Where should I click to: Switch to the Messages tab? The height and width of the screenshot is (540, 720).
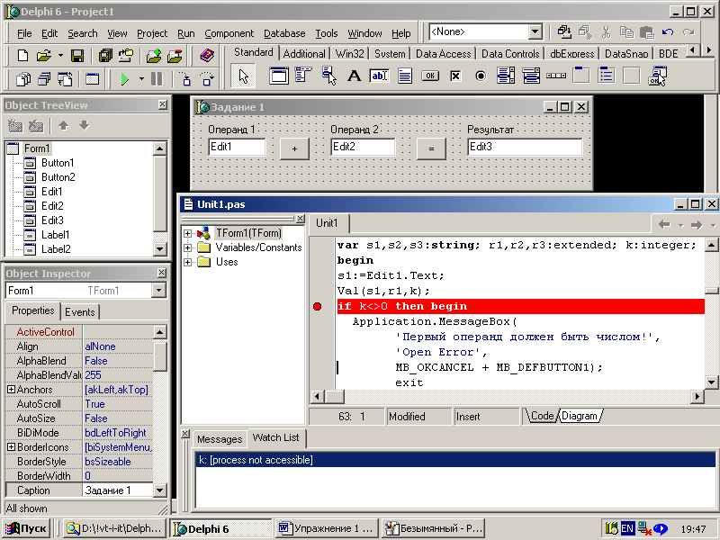tap(220, 439)
